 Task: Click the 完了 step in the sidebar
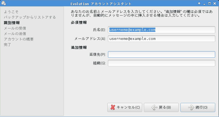coord(7,45)
